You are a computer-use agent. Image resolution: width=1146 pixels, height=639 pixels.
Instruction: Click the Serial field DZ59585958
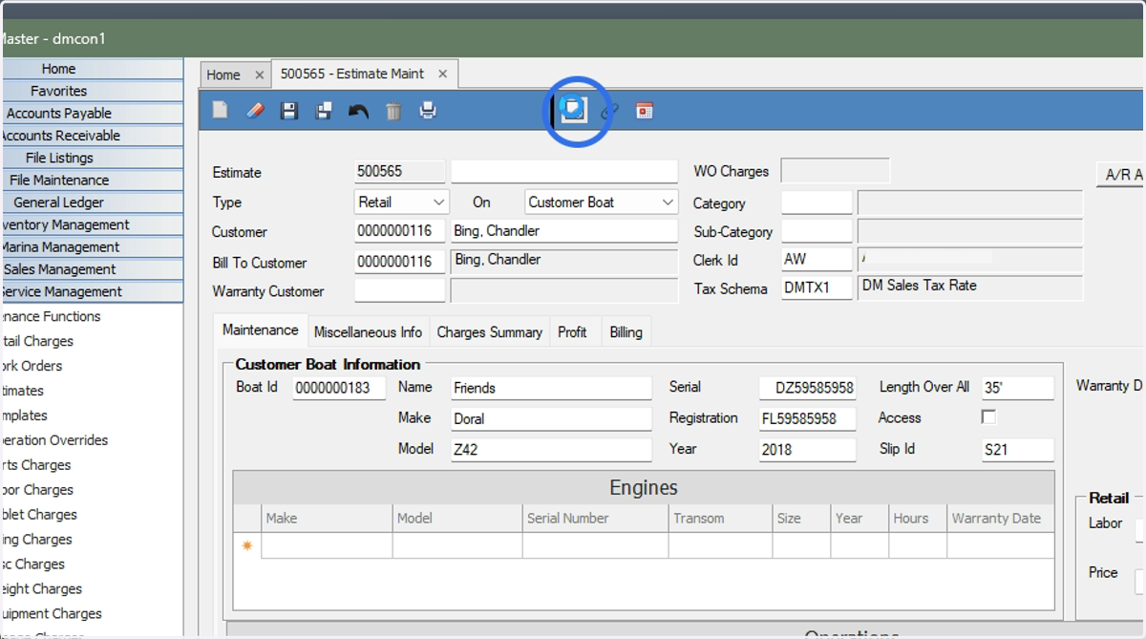point(808,388)
